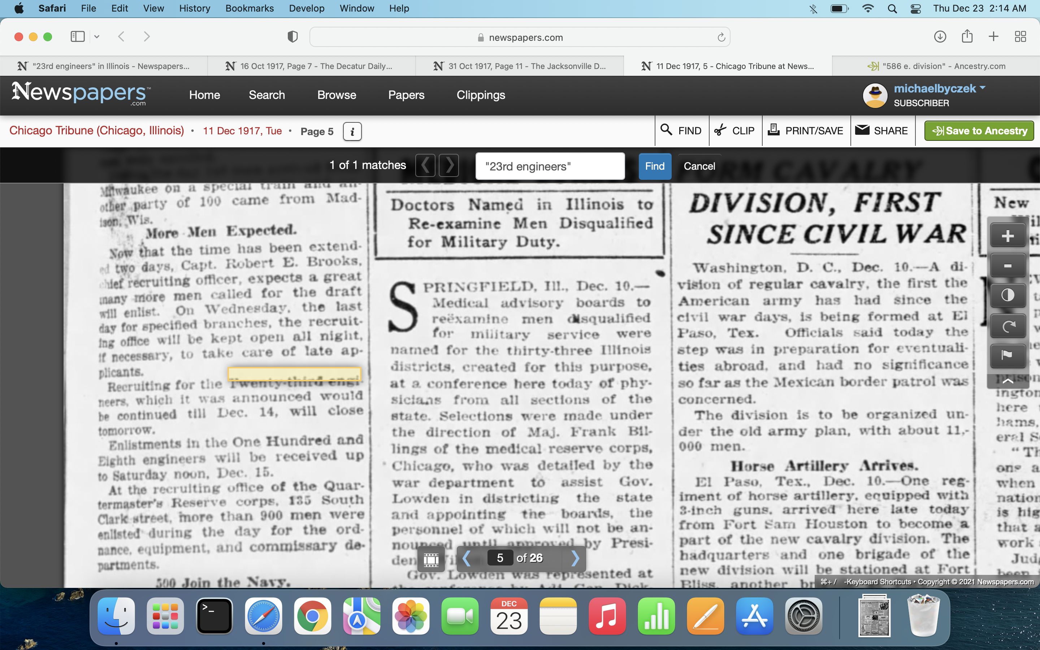Zoom in with the plus viewer button
The image size is (1040, 650).
click(x=1007, y=235)
